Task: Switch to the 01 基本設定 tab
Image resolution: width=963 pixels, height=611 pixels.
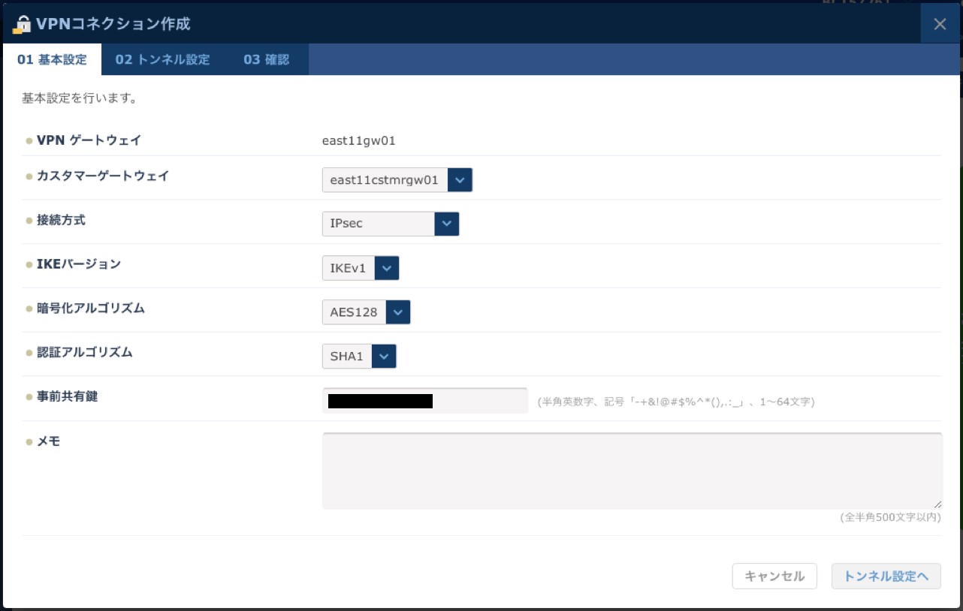Action: (52, 60)
